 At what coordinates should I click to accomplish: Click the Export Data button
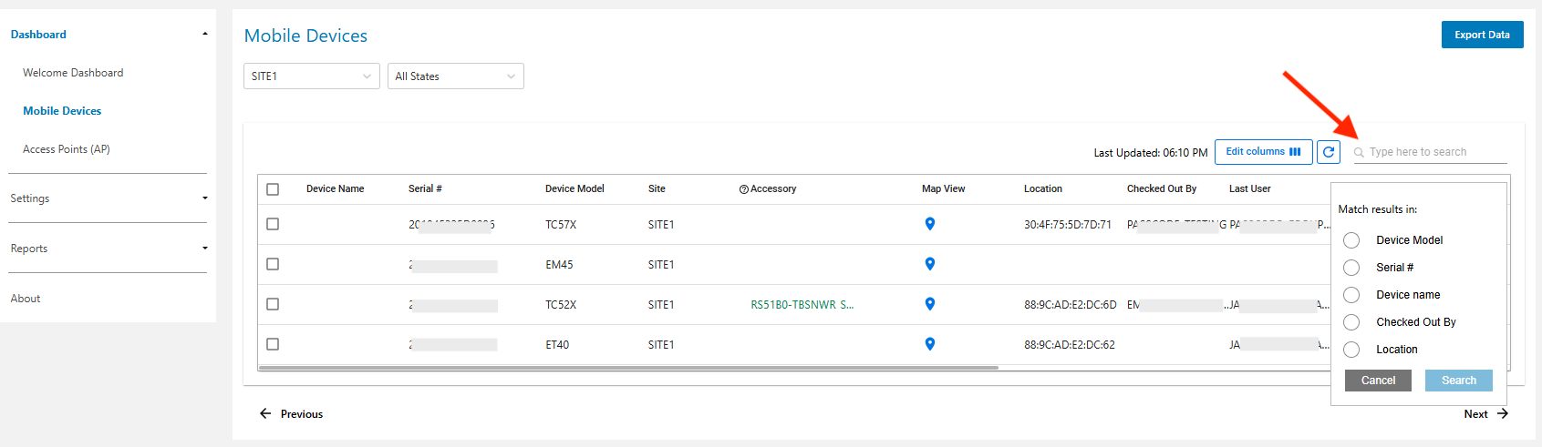[x=1482, y=35]
